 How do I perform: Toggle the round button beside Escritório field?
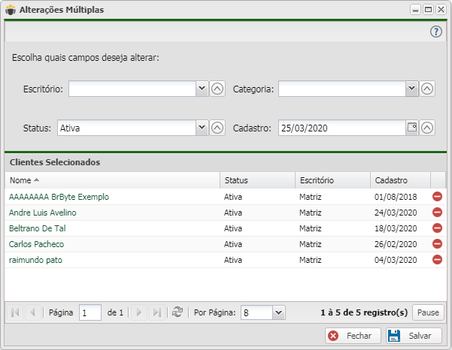[217, 89]
